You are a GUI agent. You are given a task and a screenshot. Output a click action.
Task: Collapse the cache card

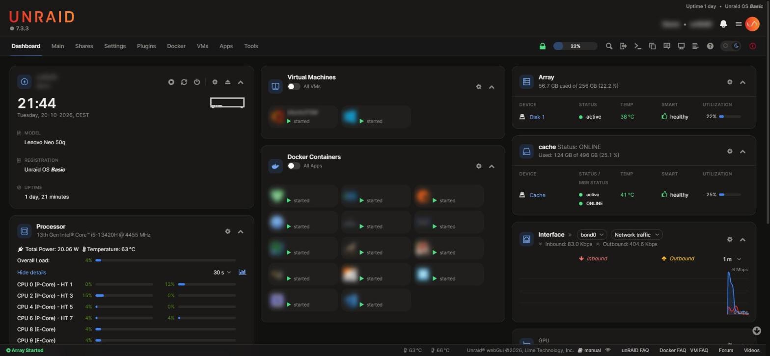pyautogui.click(x=742, y=152)
